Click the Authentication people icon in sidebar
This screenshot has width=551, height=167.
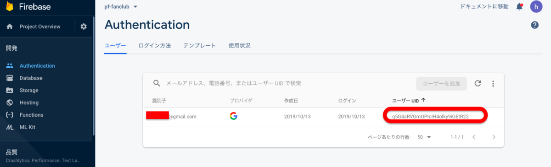pyautogui.click(x=10, y=65)
